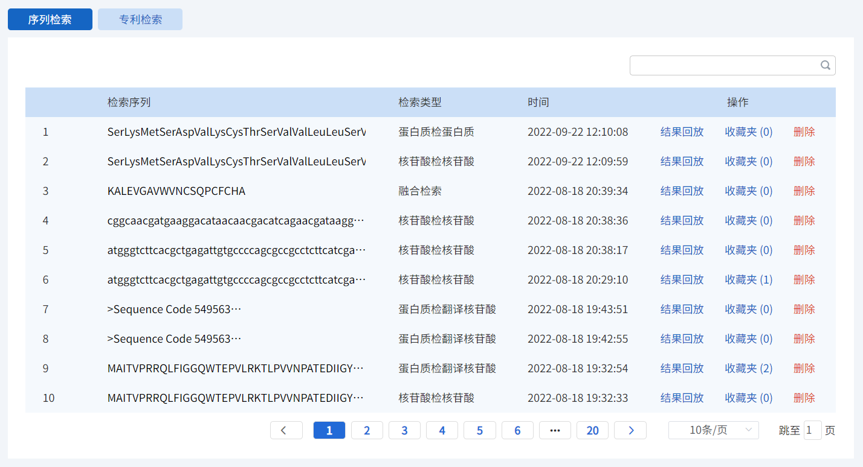Open 收藏夹 (0) for row 4 at 20:38:36
863x467 pixels.
pyautogui.click(x=749, y=220)
